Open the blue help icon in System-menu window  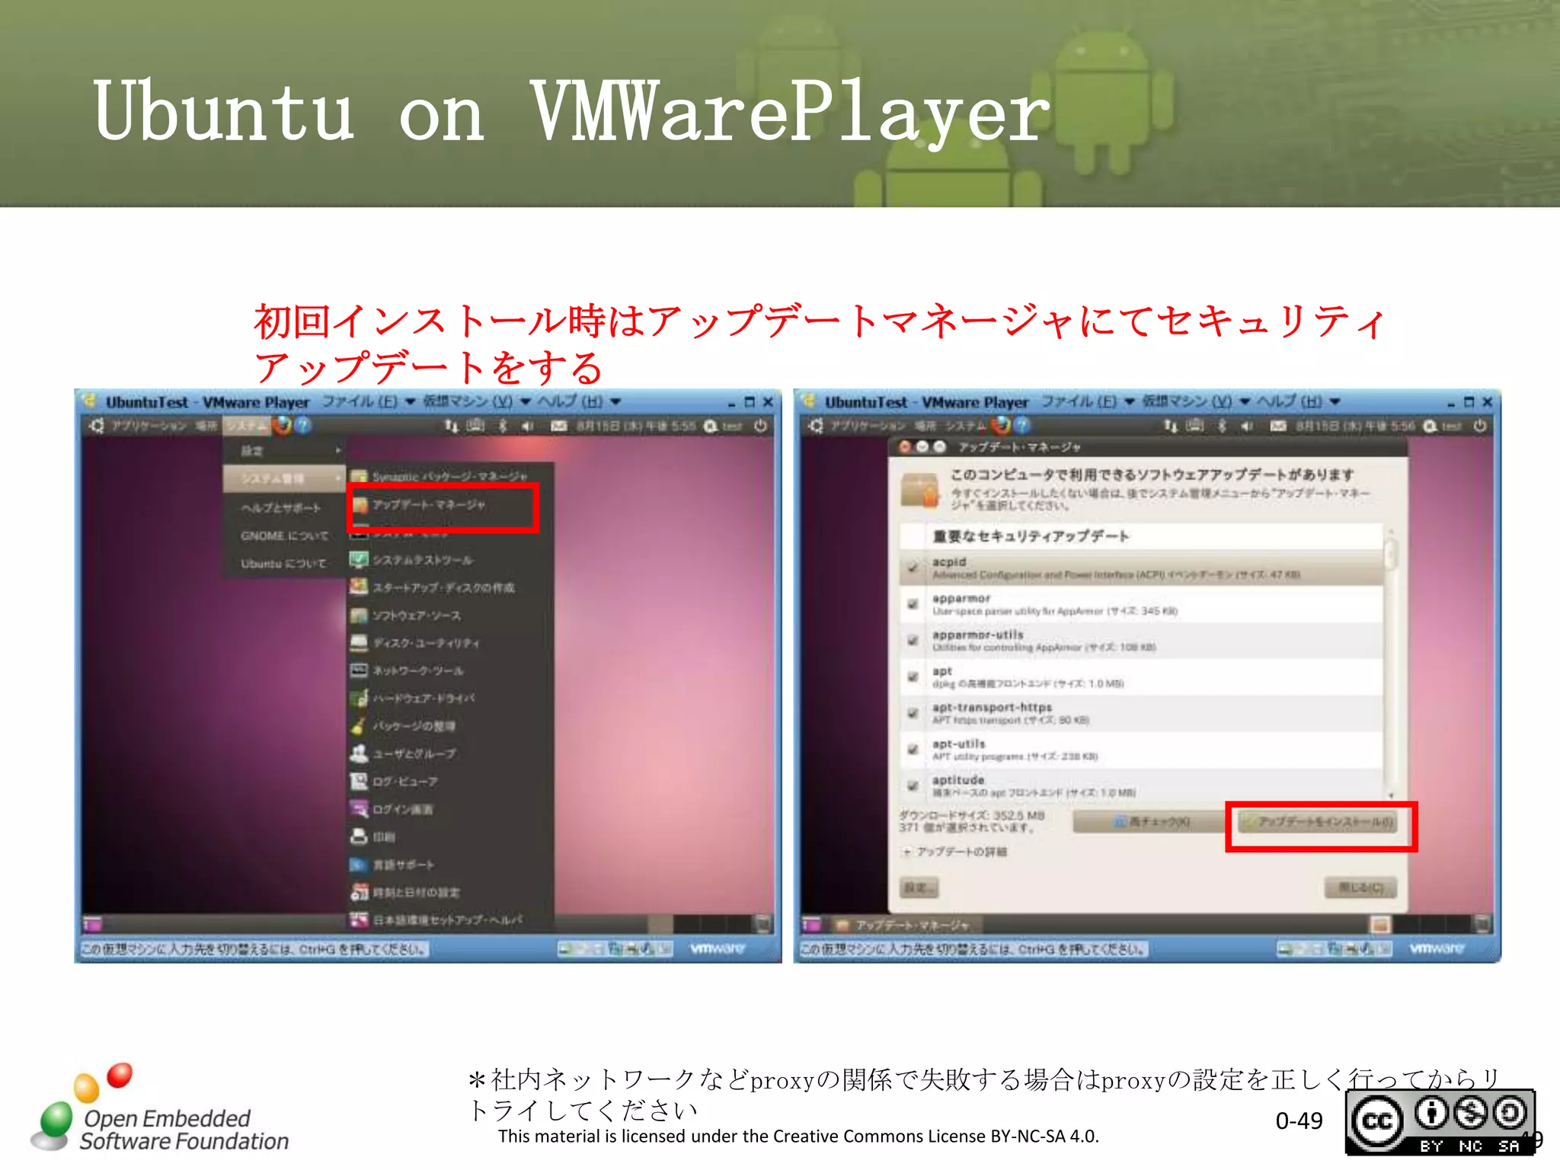(302, 425)
